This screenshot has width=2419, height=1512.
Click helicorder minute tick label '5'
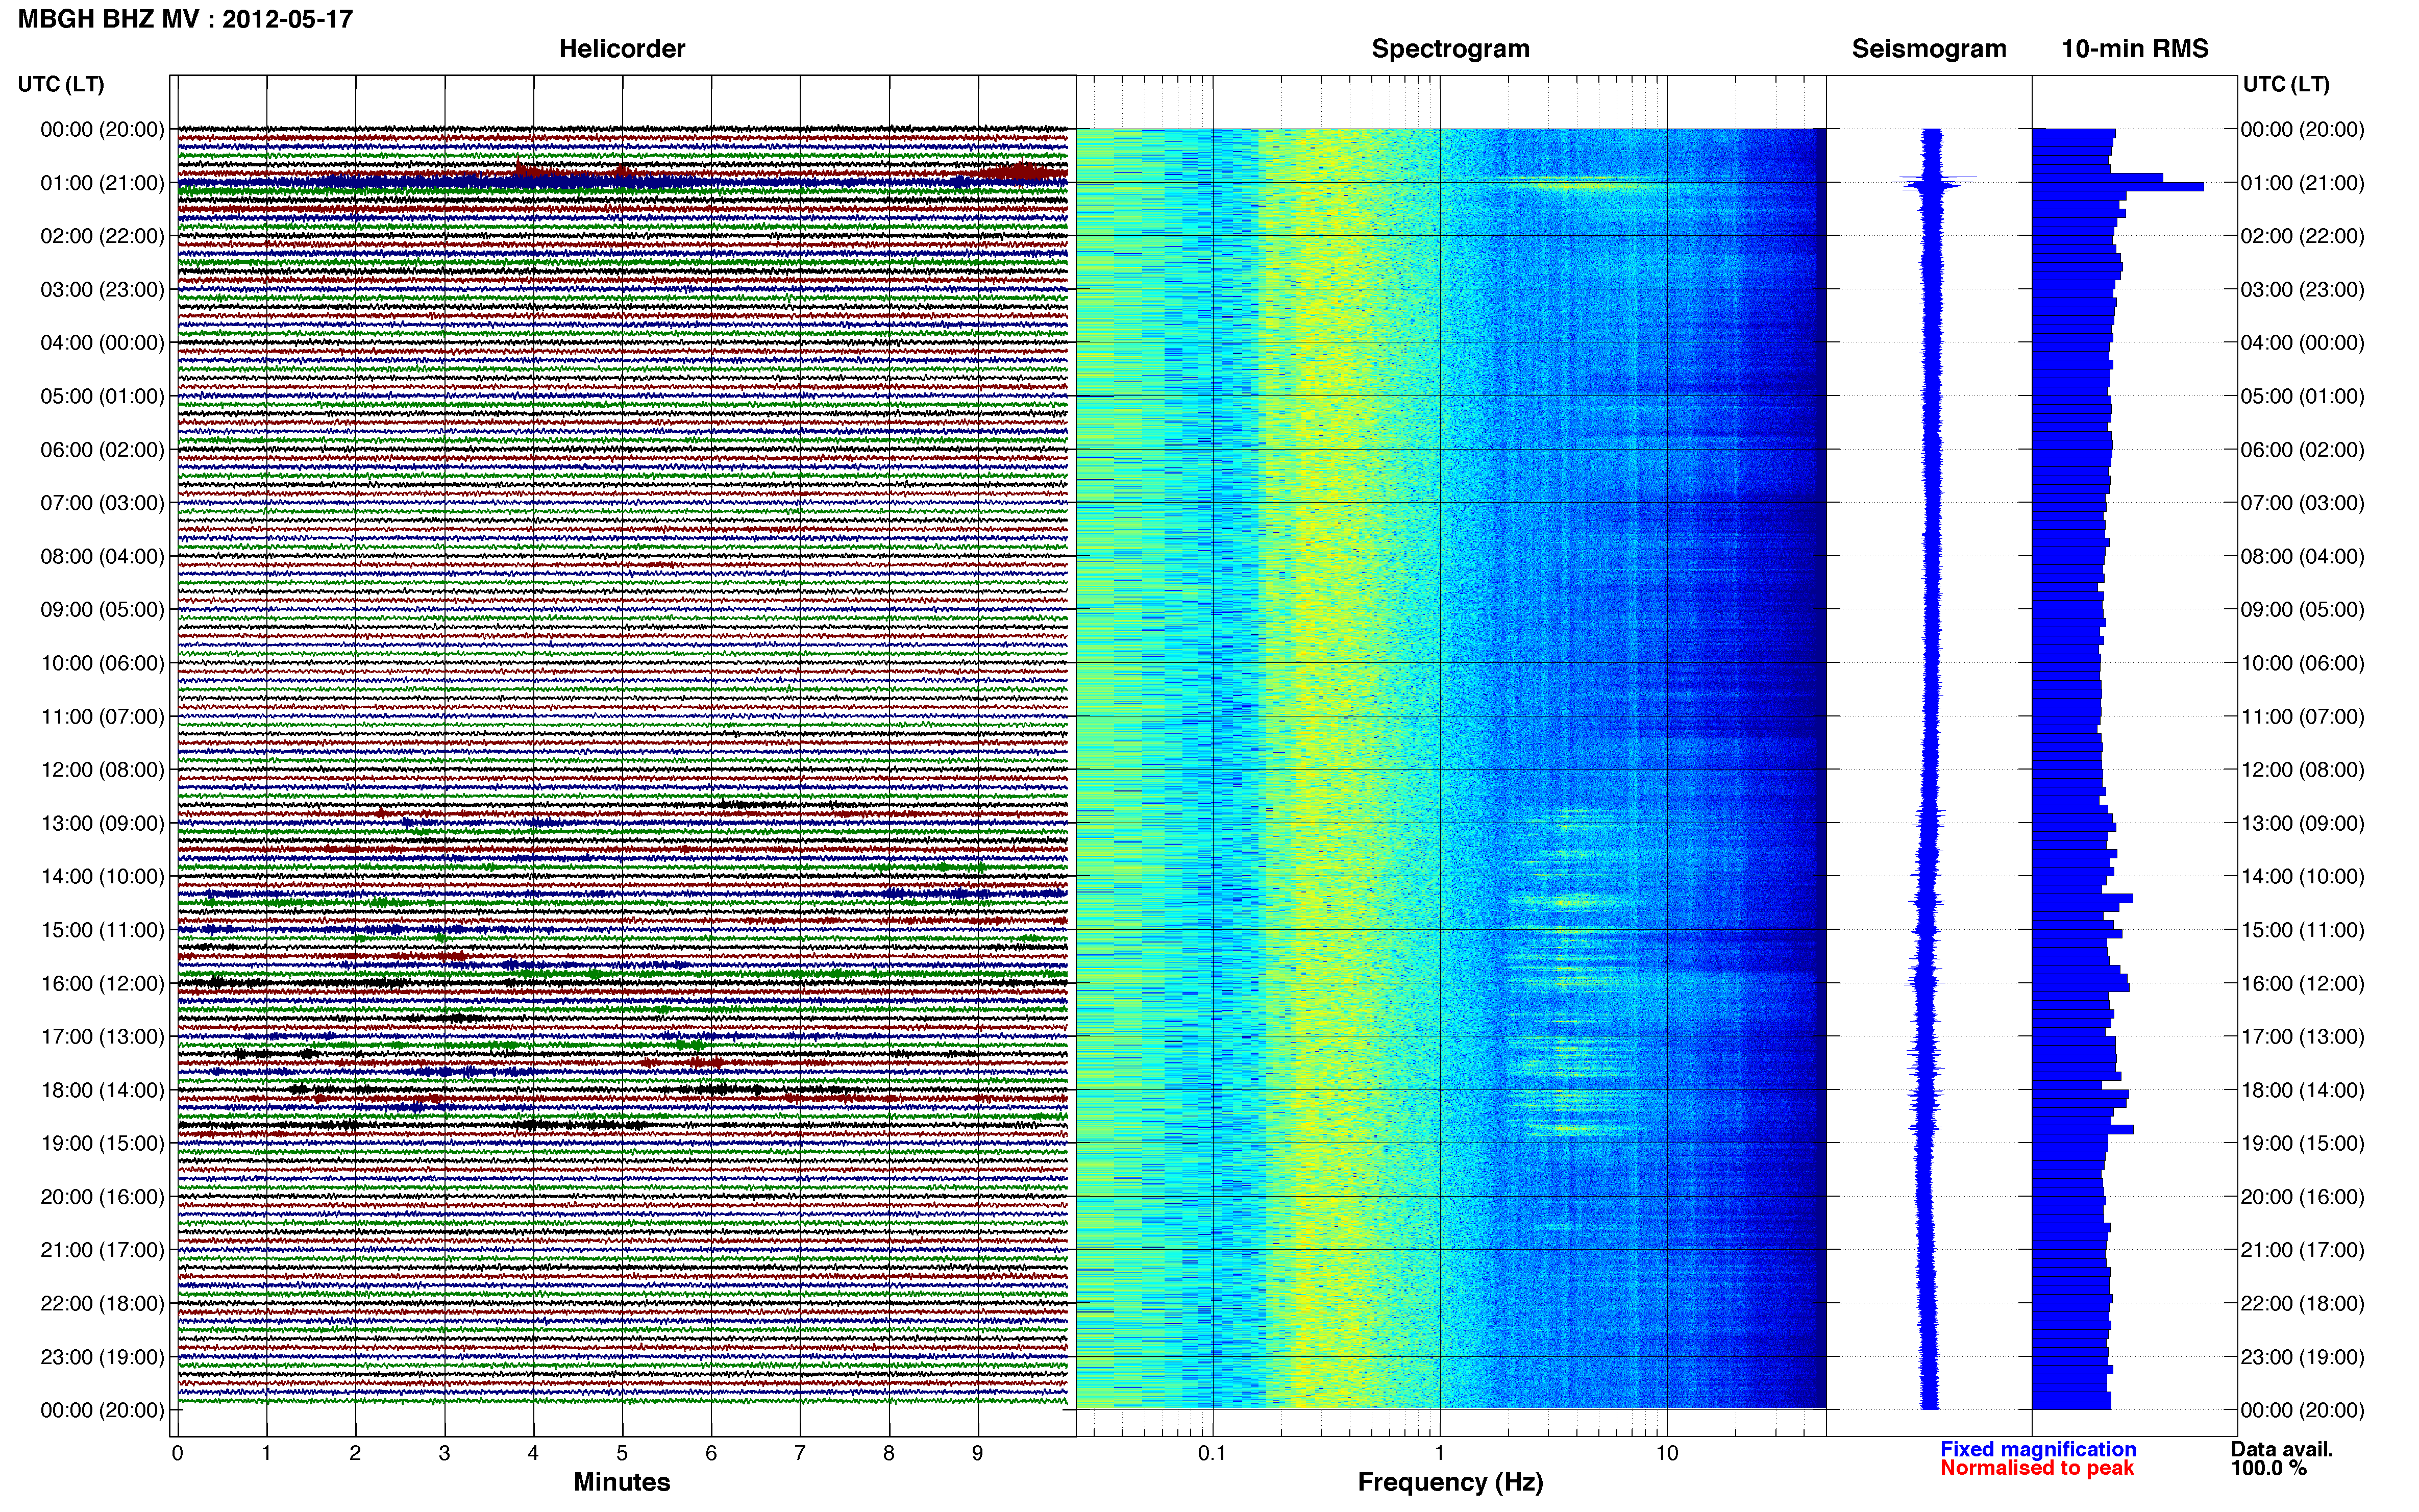622,1453
